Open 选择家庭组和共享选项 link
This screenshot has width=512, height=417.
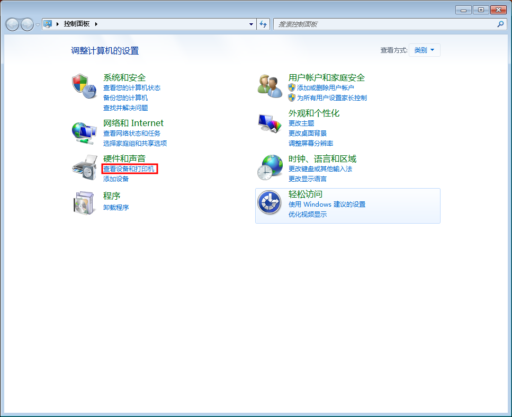tap(135, 143)
